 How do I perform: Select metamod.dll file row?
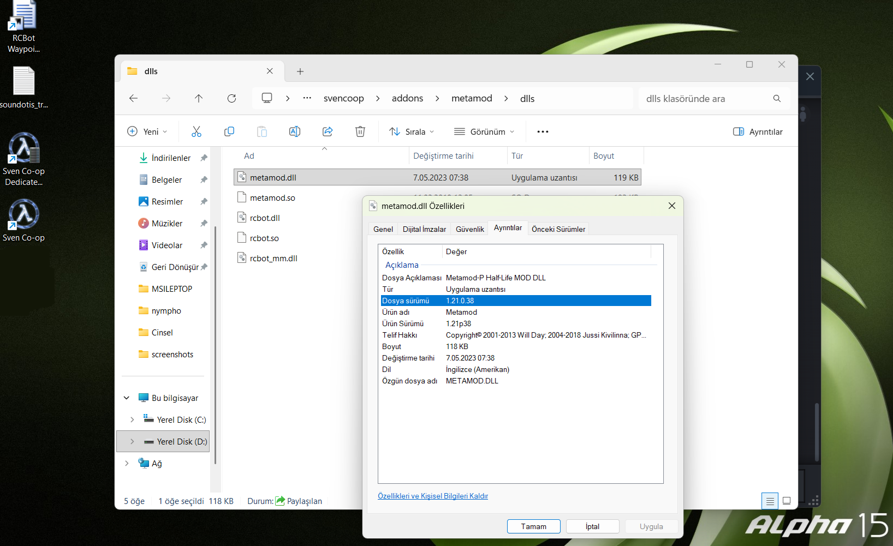click(437, 177)
